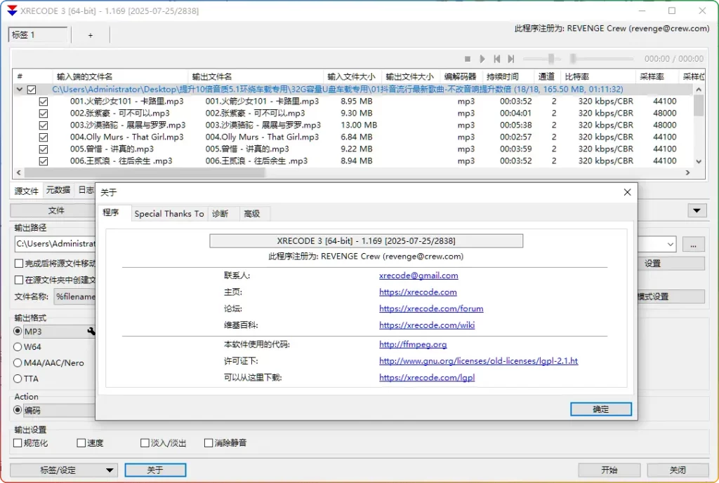719x483 pixels.
Task: Select W64 output format radio
Action: pyautogui.click(x=18, y=346)
